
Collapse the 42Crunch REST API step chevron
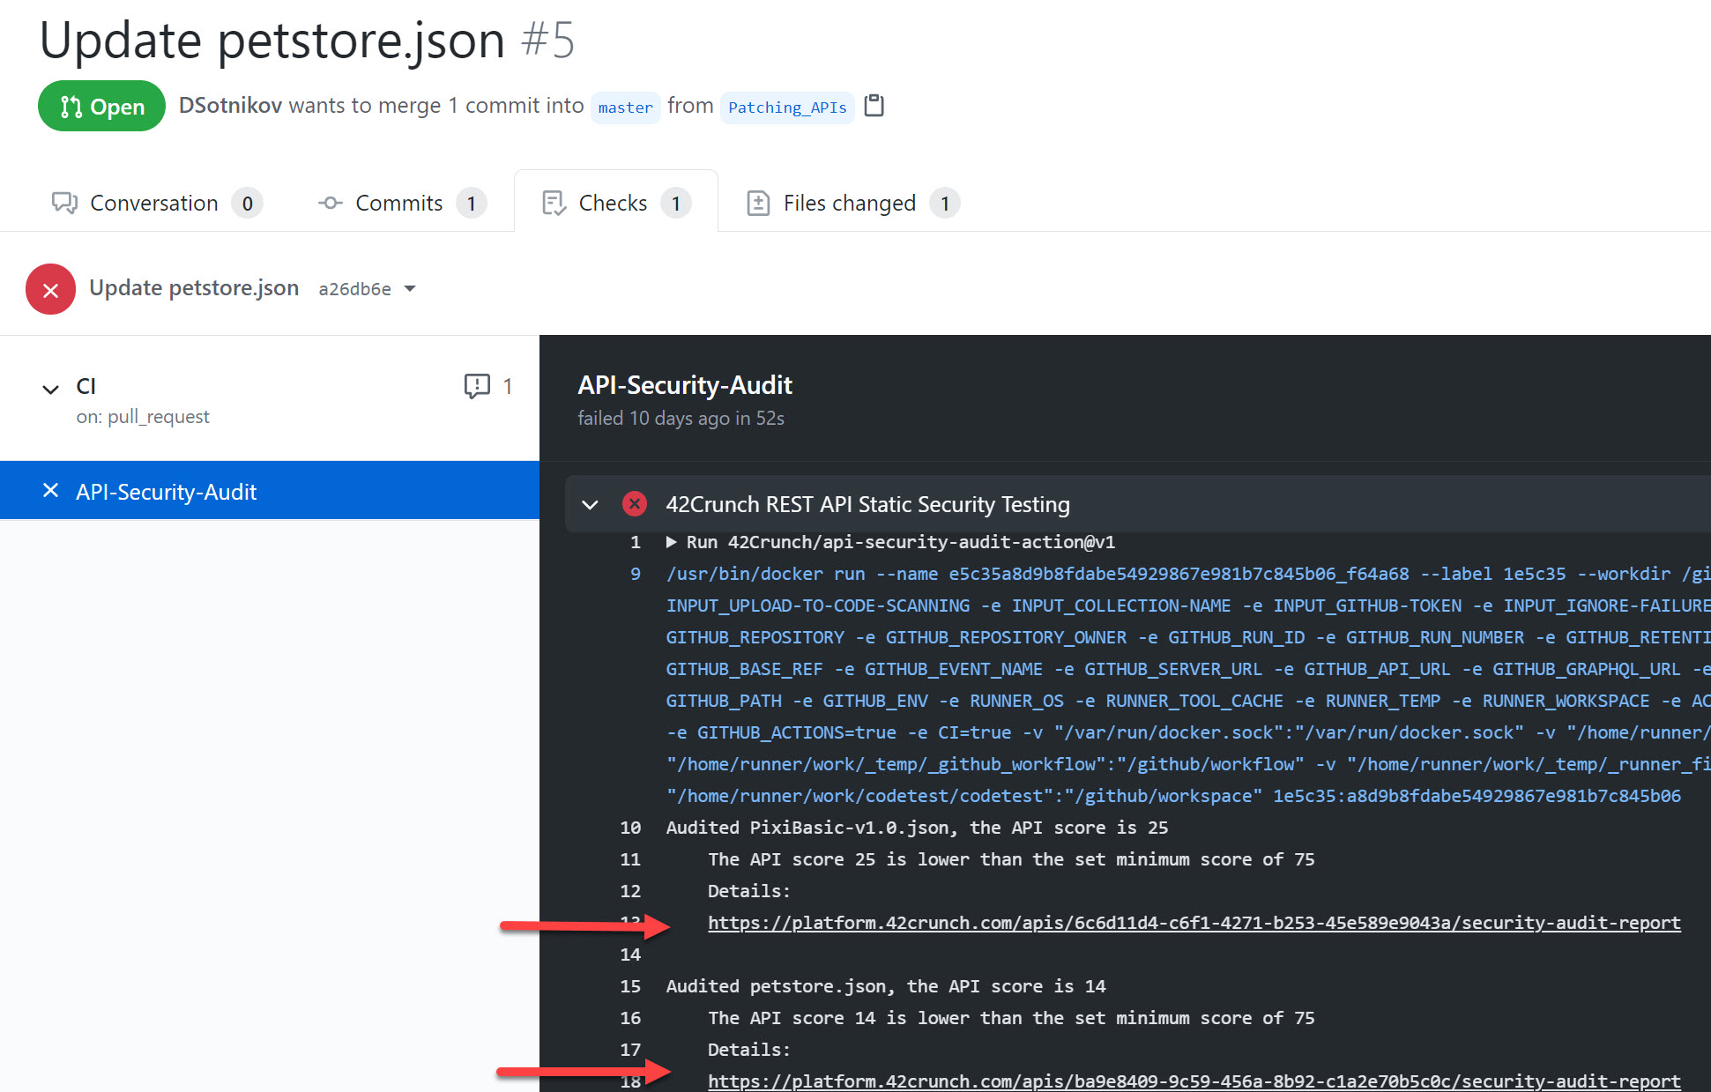coord(590,504)
